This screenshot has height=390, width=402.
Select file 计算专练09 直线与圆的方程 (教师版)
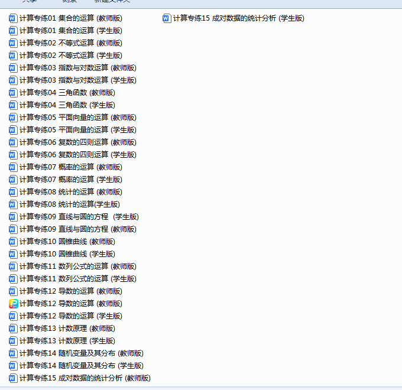pyautogui.click(x=77, y=229)
